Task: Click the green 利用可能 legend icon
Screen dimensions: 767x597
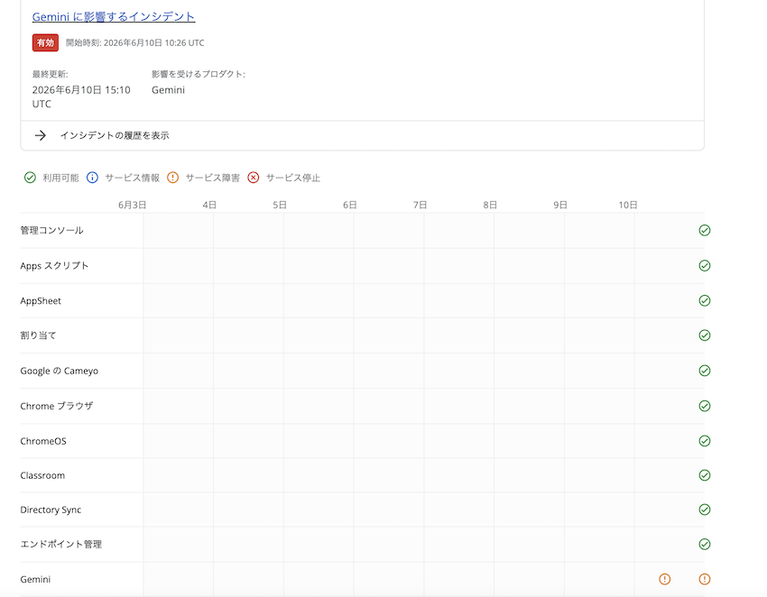Action: (x=30, y=178)
